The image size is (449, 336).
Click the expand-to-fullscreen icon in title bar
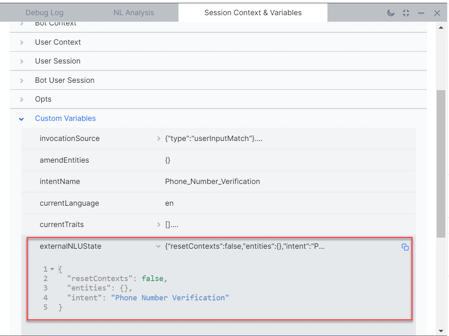[x=406, y=12]
